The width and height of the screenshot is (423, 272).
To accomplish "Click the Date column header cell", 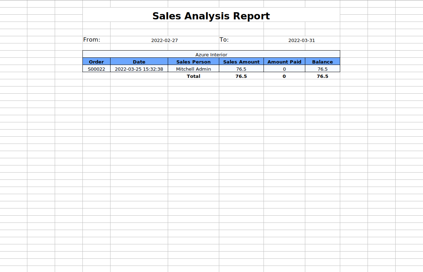I will click(139, 62).
